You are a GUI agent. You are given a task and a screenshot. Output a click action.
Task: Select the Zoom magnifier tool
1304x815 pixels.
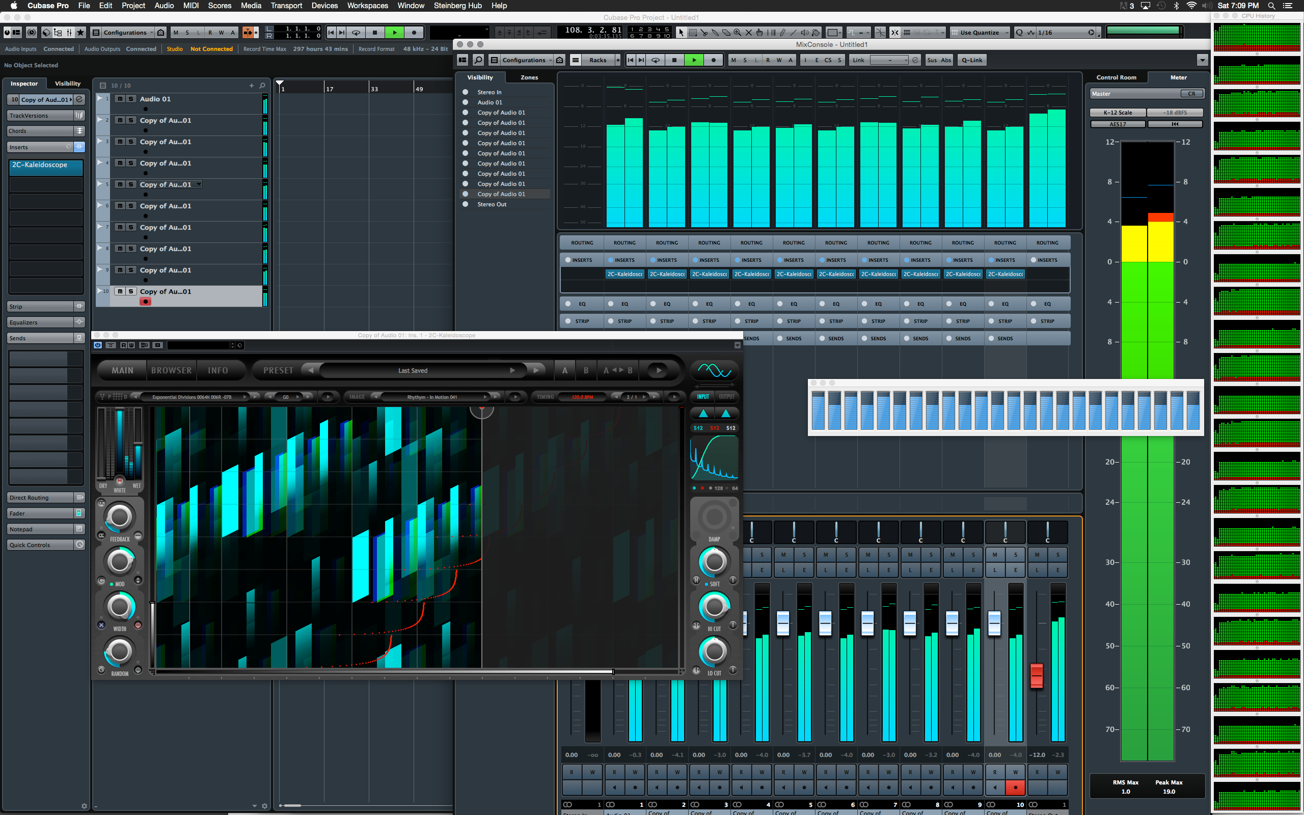coord(737,32)
